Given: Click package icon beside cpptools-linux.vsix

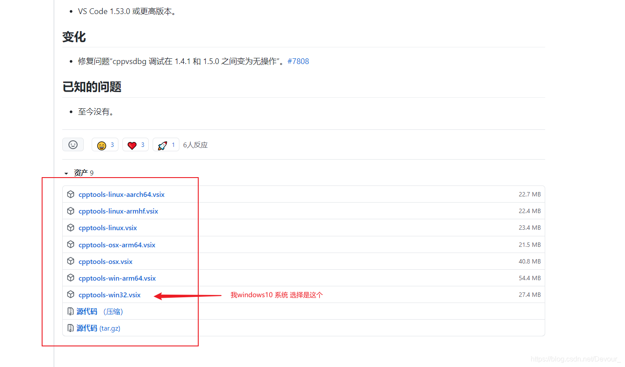Looking at the screenshot, I should (70, 228).
